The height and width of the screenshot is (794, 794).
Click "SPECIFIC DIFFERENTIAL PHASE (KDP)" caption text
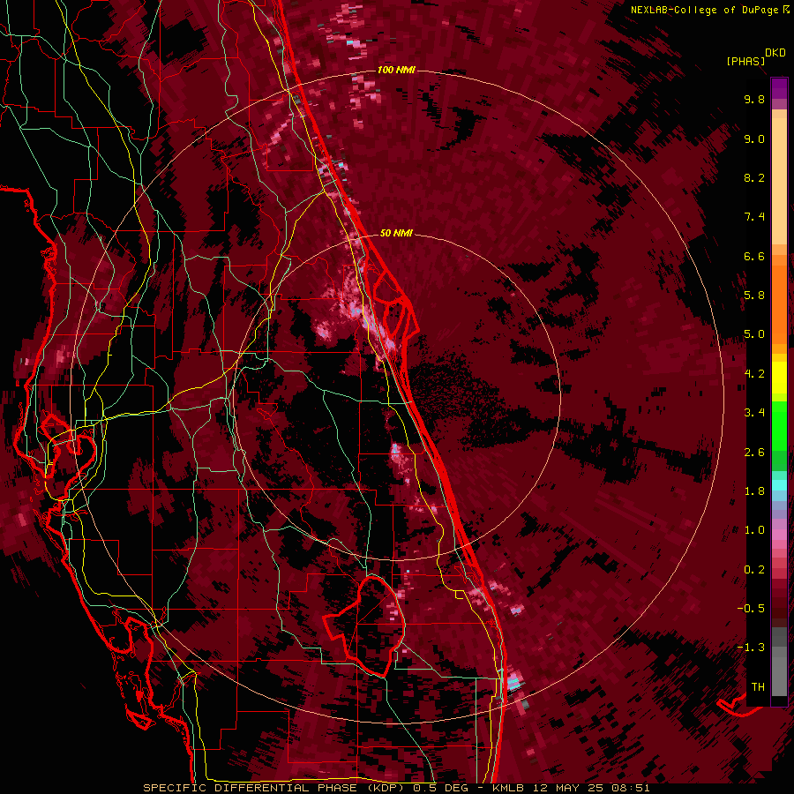(275, 788)
